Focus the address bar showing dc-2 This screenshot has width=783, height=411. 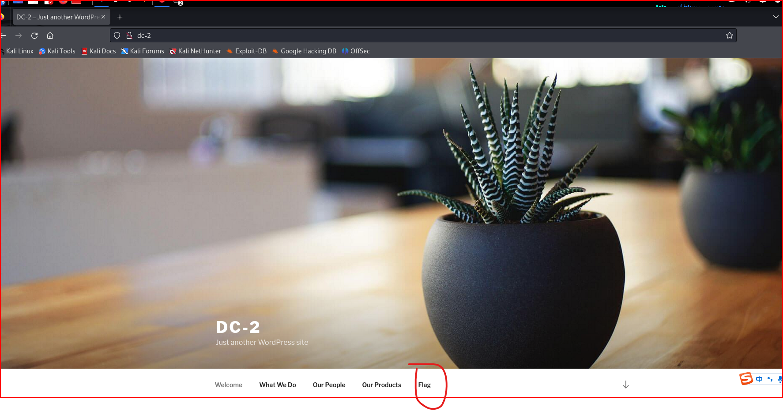click(x=423, y=35)
